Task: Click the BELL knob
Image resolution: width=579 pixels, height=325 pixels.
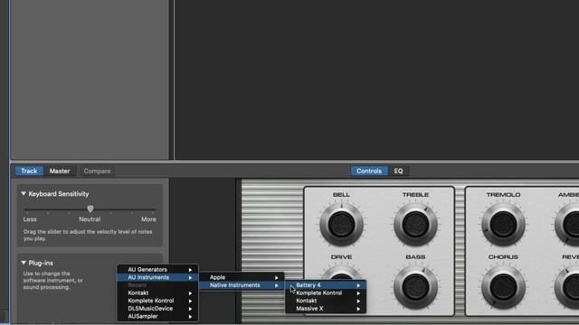Action: [x=341, y=225]
